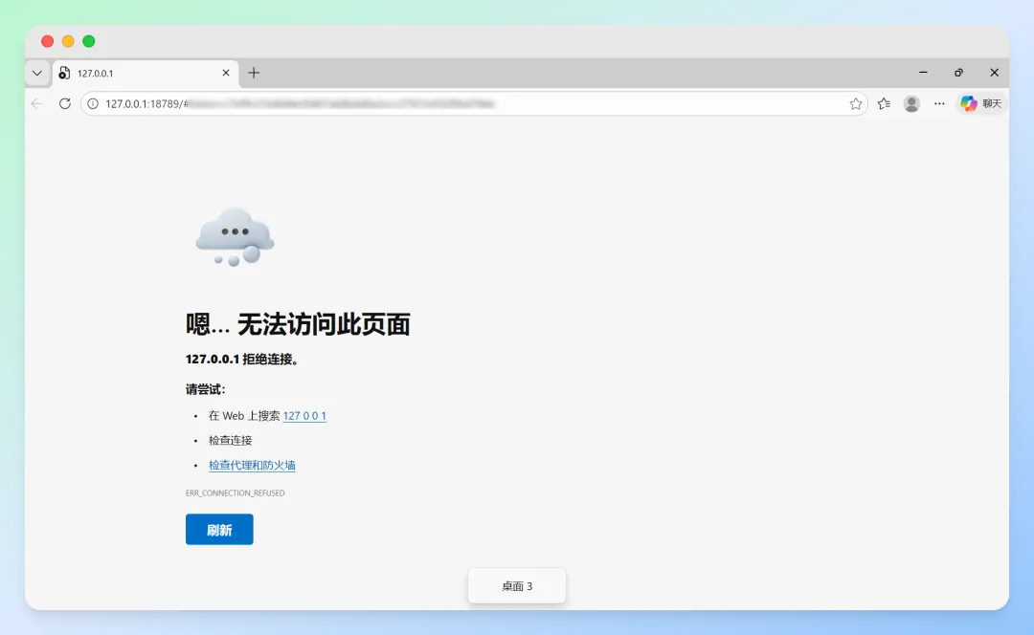Open the Copilot 聊天 button
Image resolution: width=1034 pixels, height=635 pixels.
[981, 103]
